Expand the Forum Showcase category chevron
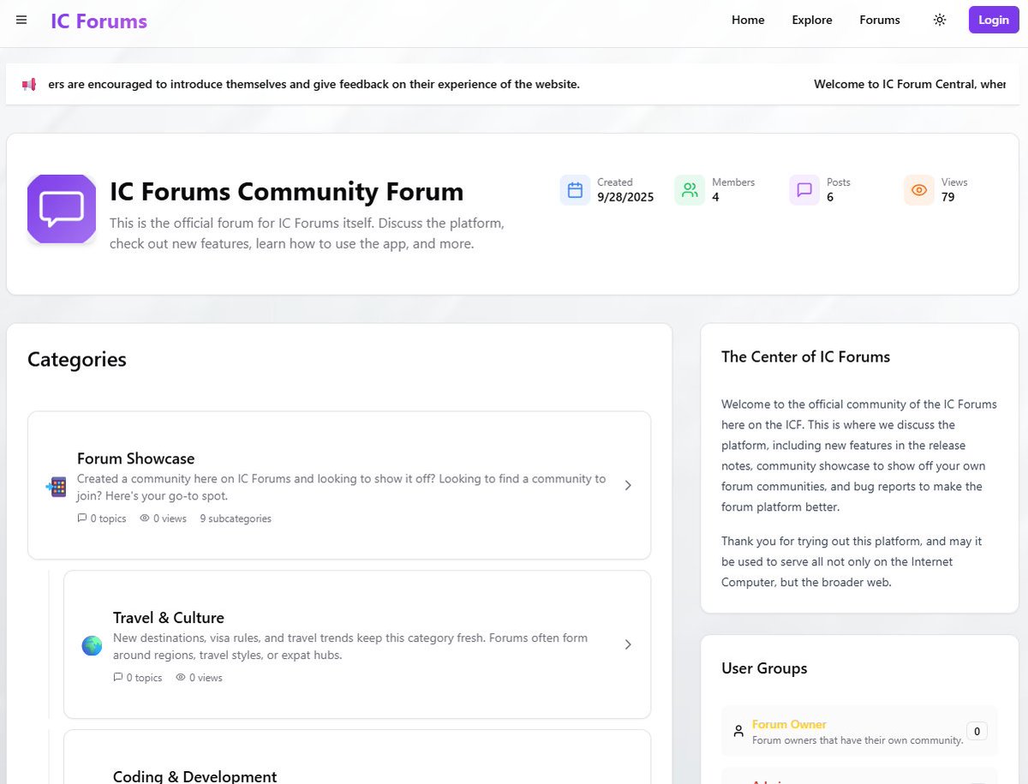The width and height of the screenshot is (1028, 784). point(628,485)
